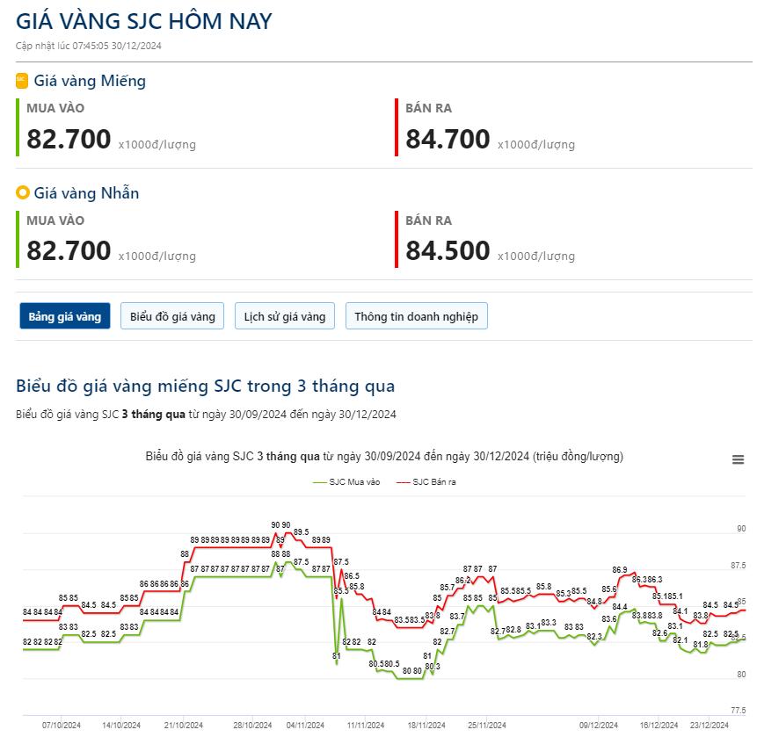Click the 28/10/2024 x-axis date label
The height and width of the screenshot is (737, 757).
coord(252,725)
